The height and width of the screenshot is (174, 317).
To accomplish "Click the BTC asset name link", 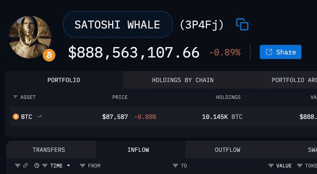I will tap(26, 117).
